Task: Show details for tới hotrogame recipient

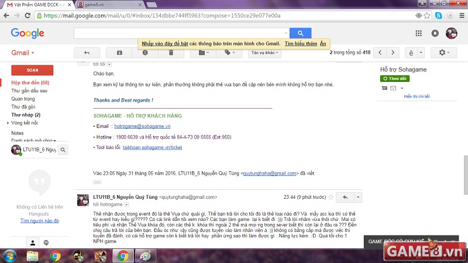Action: pos(126,205)
